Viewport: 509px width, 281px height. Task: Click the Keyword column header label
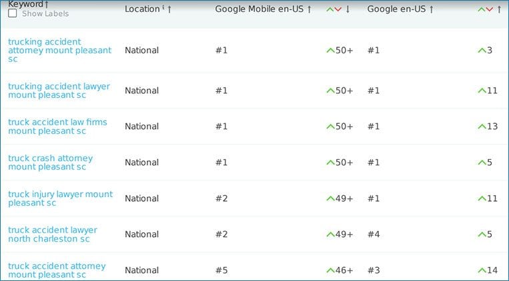coord(25,4)
